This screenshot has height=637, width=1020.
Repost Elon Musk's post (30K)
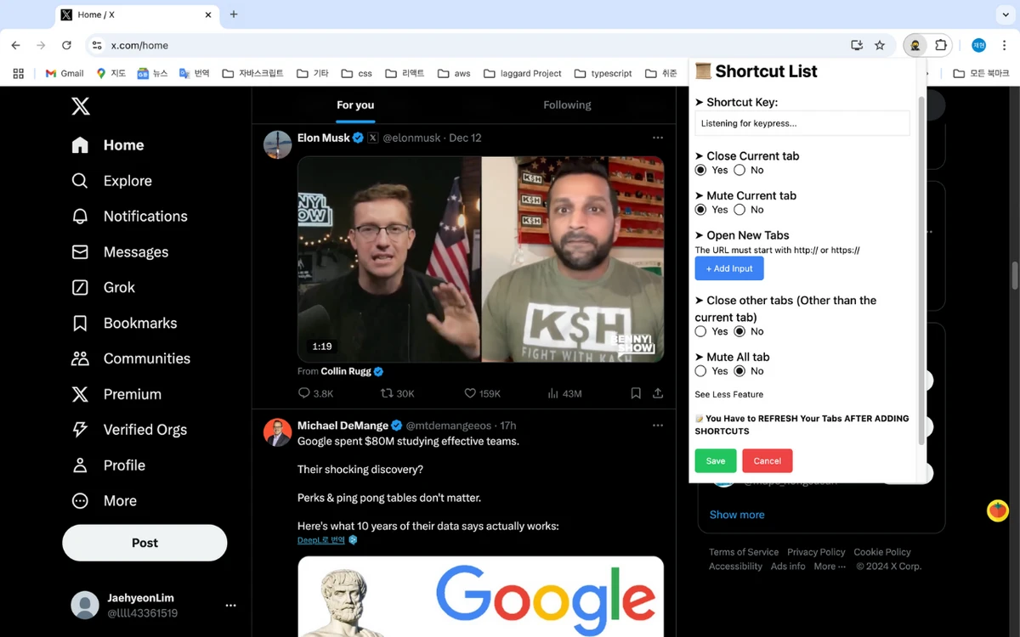397,393
